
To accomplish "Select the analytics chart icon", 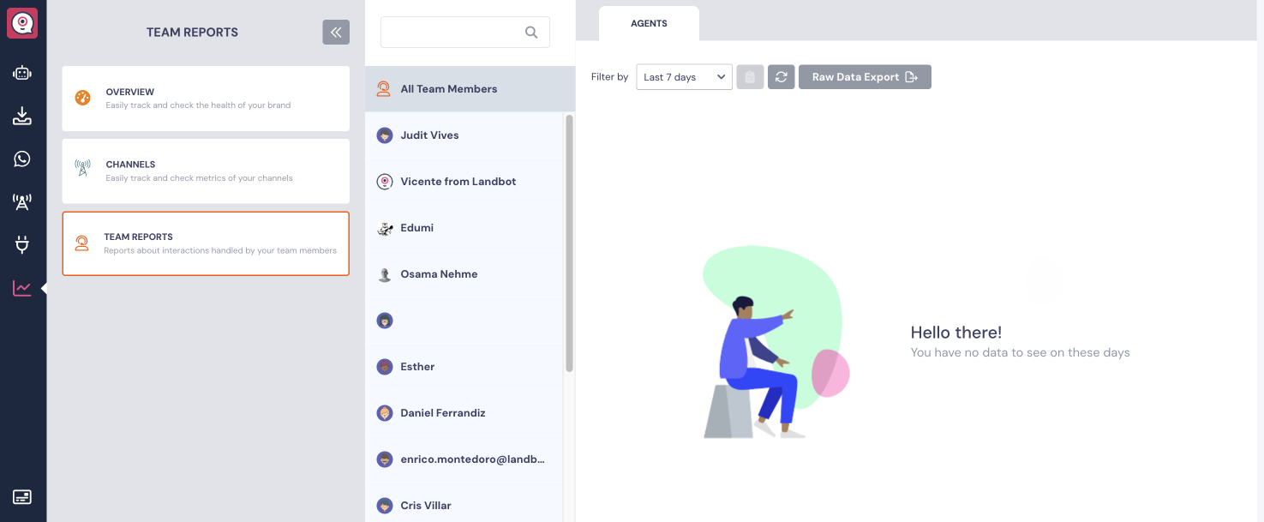I will pyautogui.click(x=22, y=288).
